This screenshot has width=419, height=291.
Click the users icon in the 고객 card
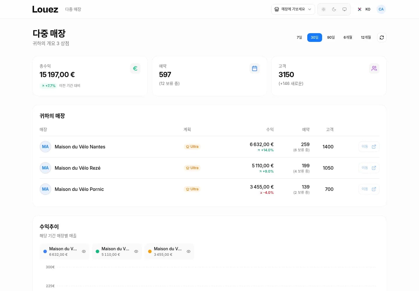(x=374, y=68)
